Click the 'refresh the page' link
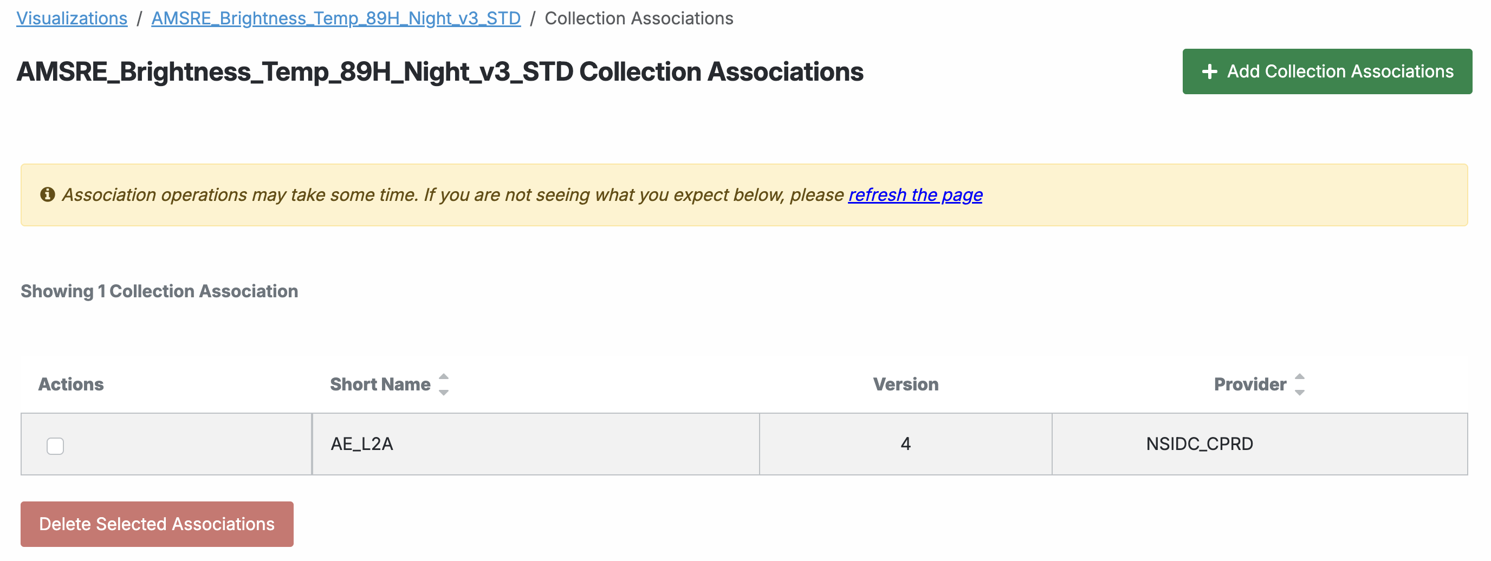This screenshot has width=1491, height=561. [915, 195]
